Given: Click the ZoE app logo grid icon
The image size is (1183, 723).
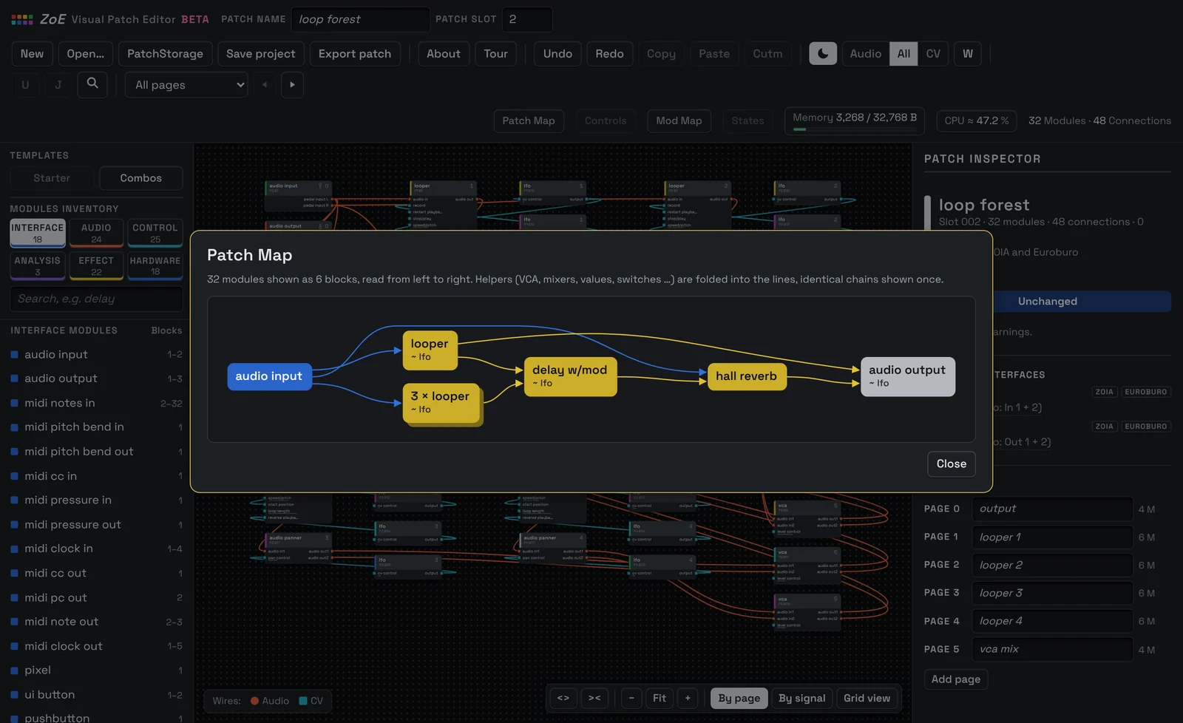Looking at the screenshot, I should pos(22,19).
